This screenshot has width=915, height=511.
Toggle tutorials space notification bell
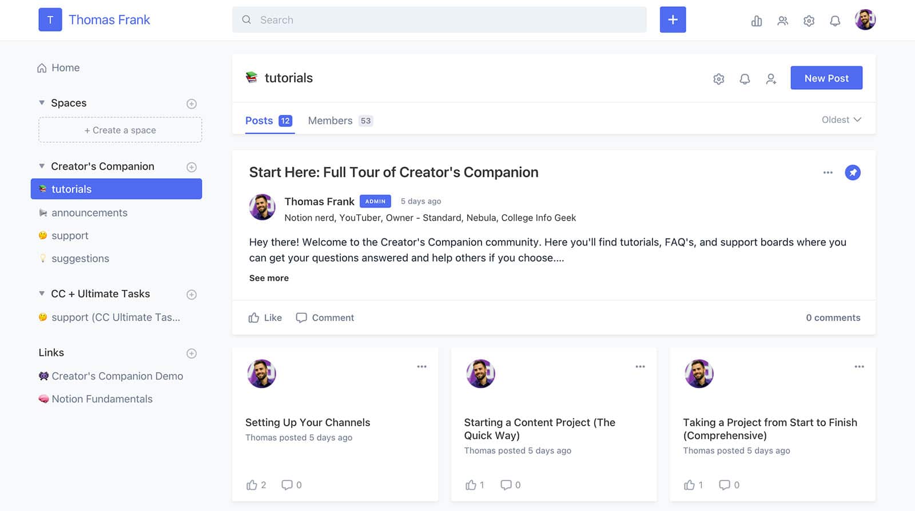coord(745,79)
